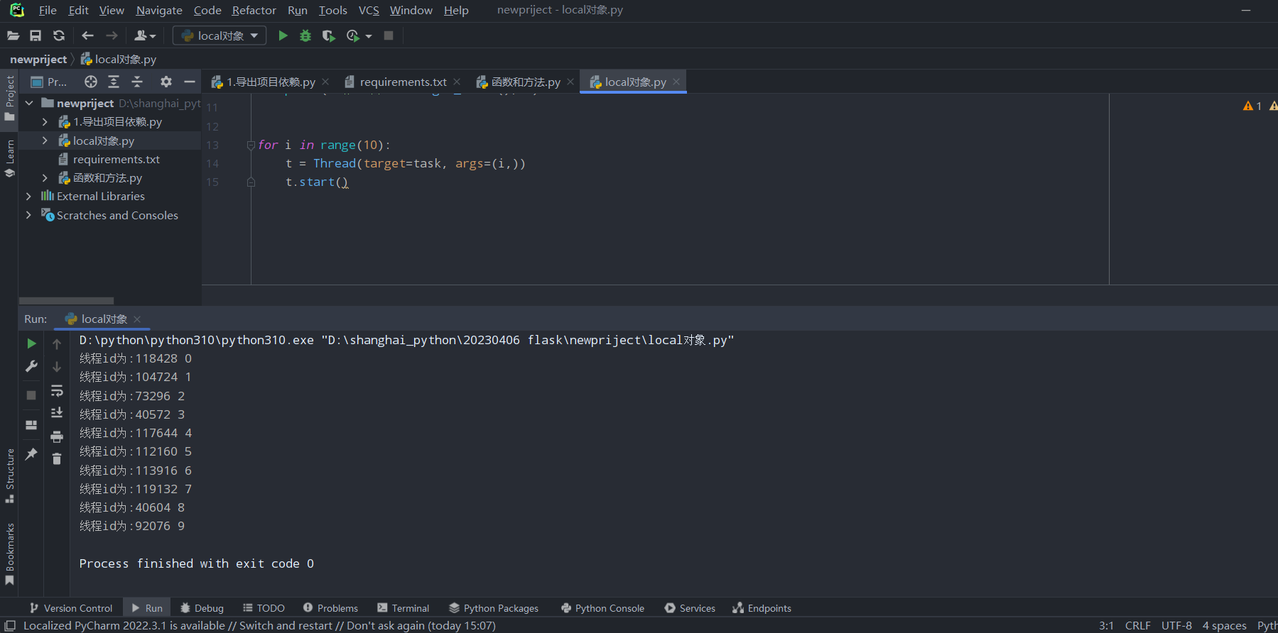Open the local对象 run configuration dropdown

(220, 35)
